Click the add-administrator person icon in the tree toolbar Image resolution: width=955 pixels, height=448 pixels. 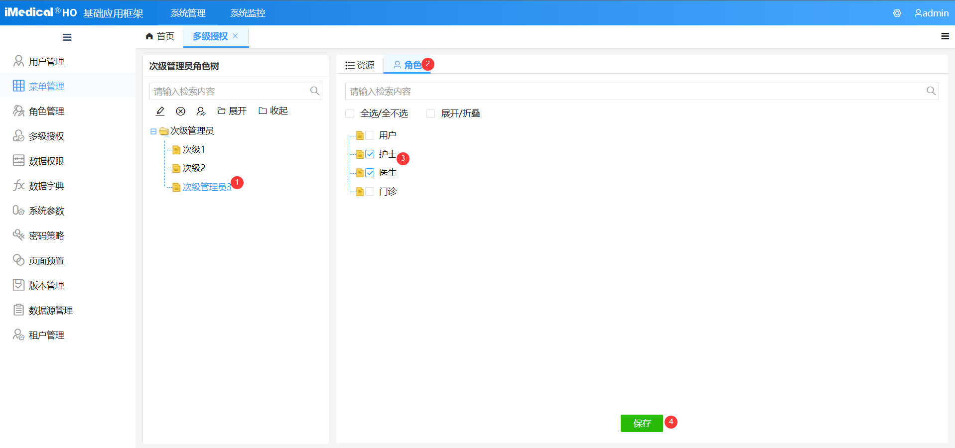201,111
